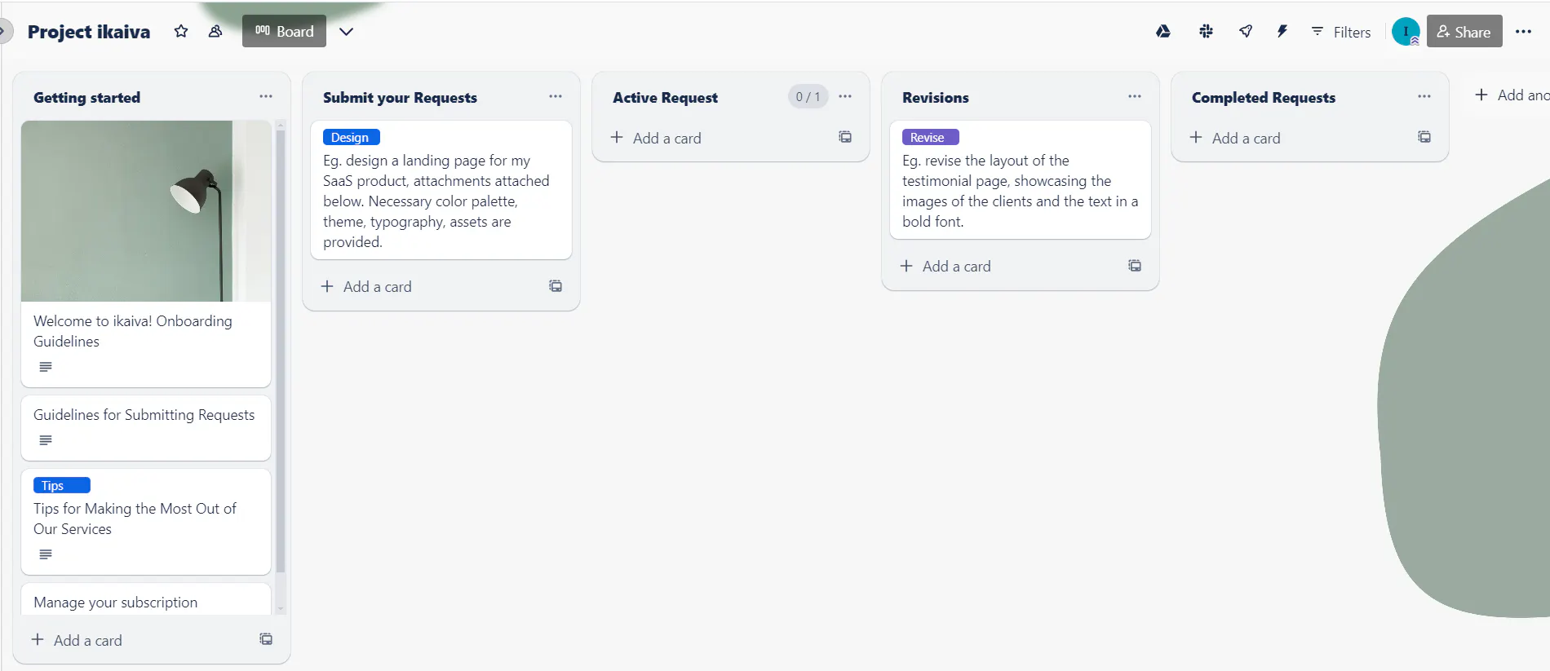
Task: Click the 0 / 1 card limit badge
Action: [808, 96]
